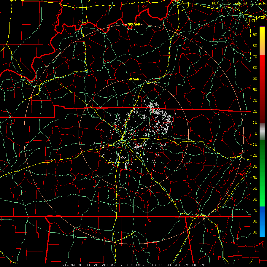This screenshot has width=267, height=267.
Task: Click the "-20" colorbar scale label
Action: (254, 155)
